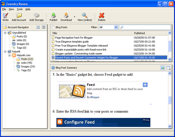Select Unpublished Posts (0)
175x137 pixels.
(x=22, y=36)
